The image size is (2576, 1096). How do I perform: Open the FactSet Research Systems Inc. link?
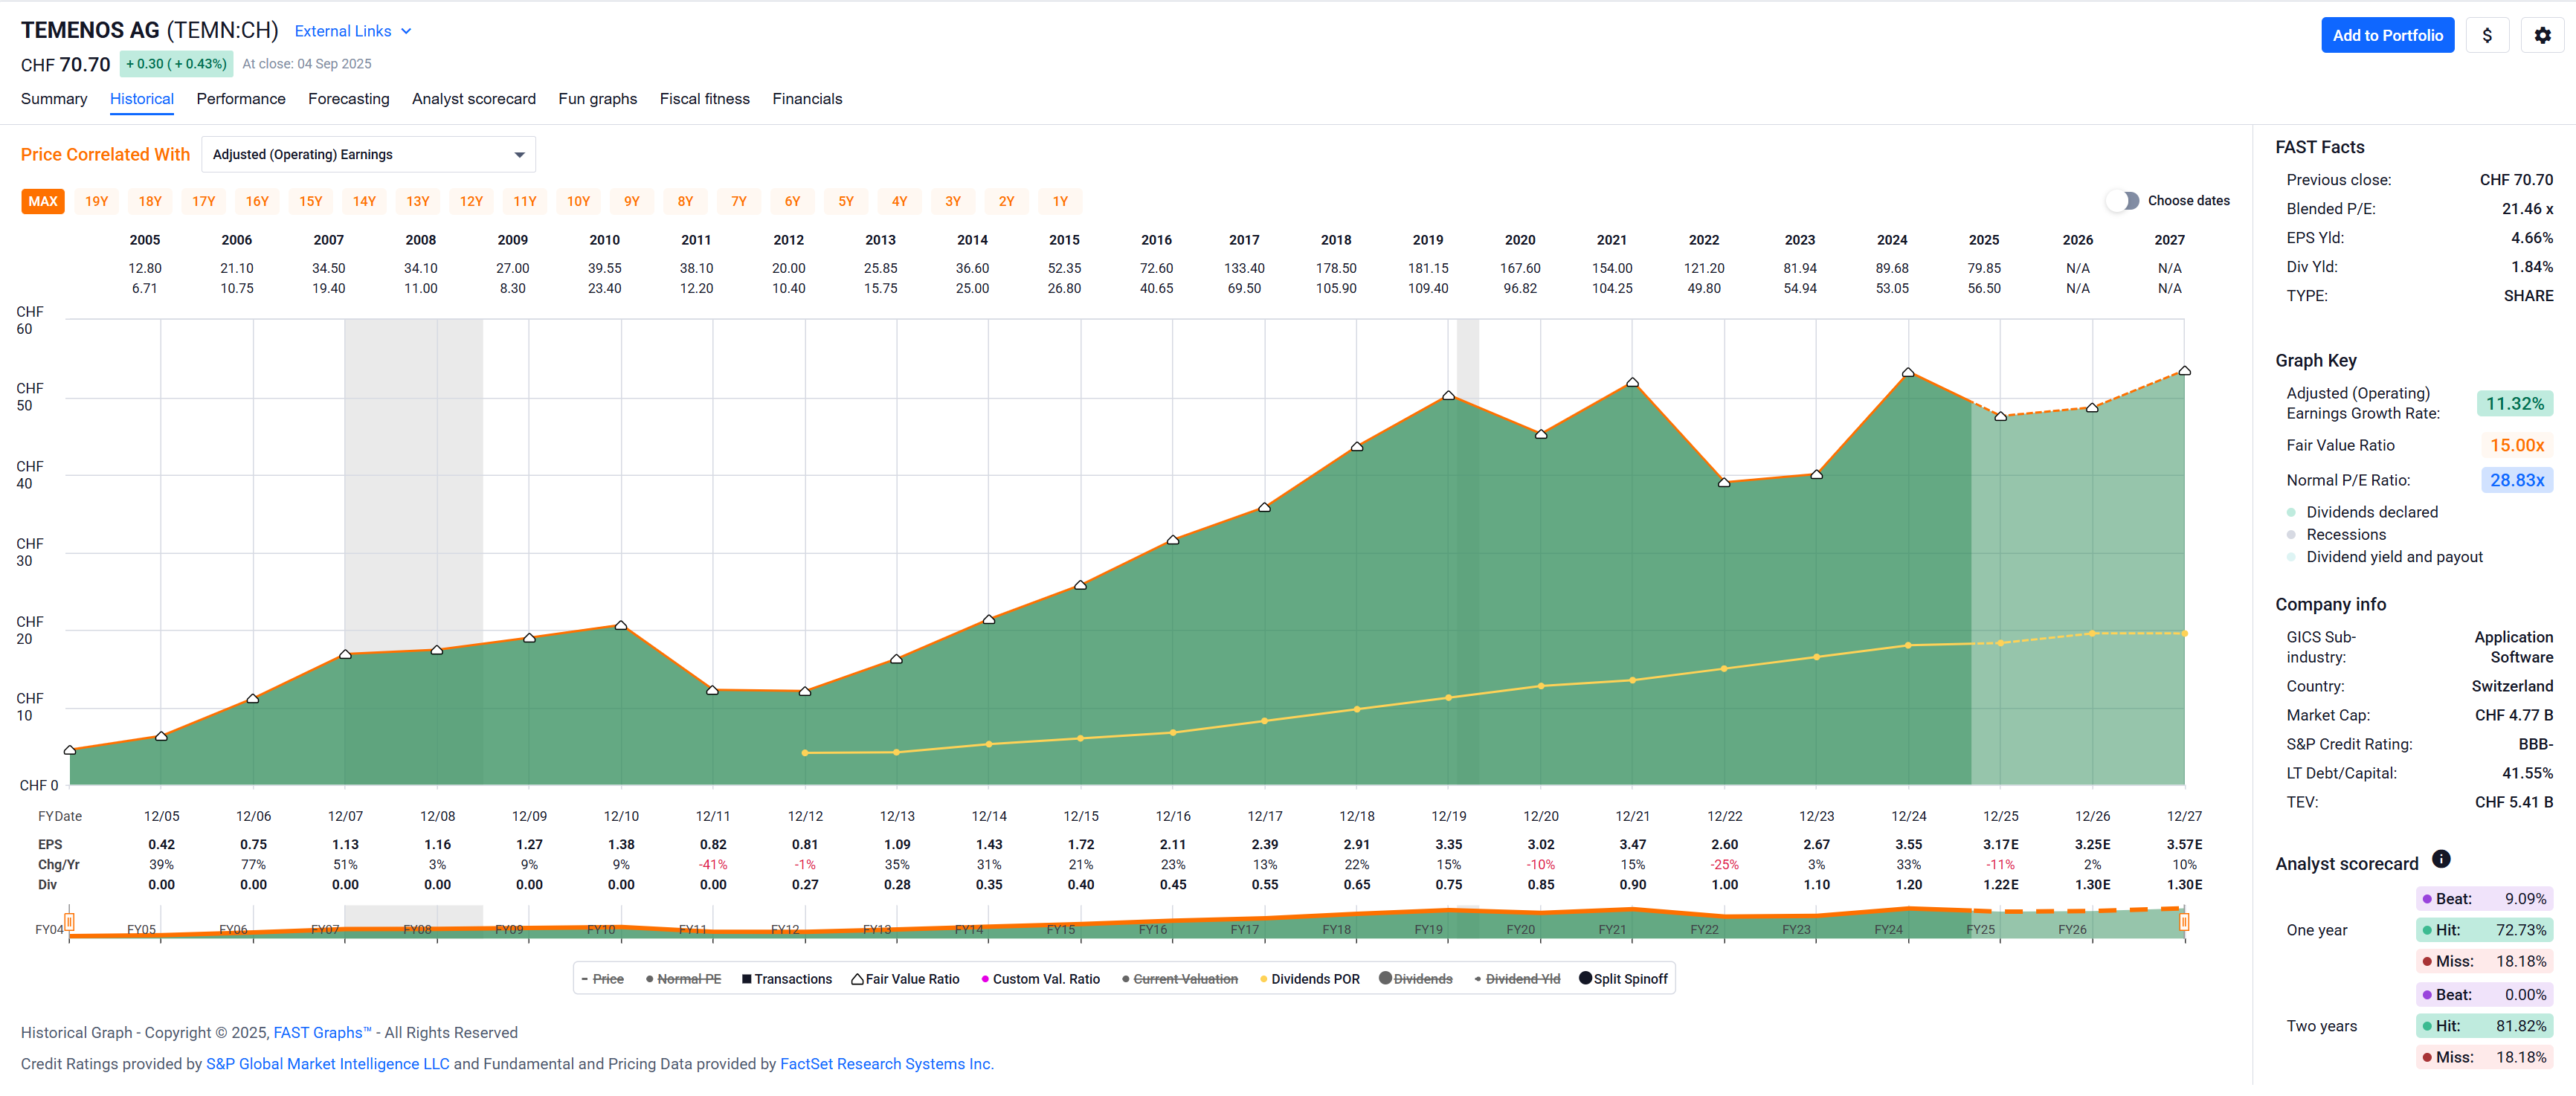point(885,1064)
